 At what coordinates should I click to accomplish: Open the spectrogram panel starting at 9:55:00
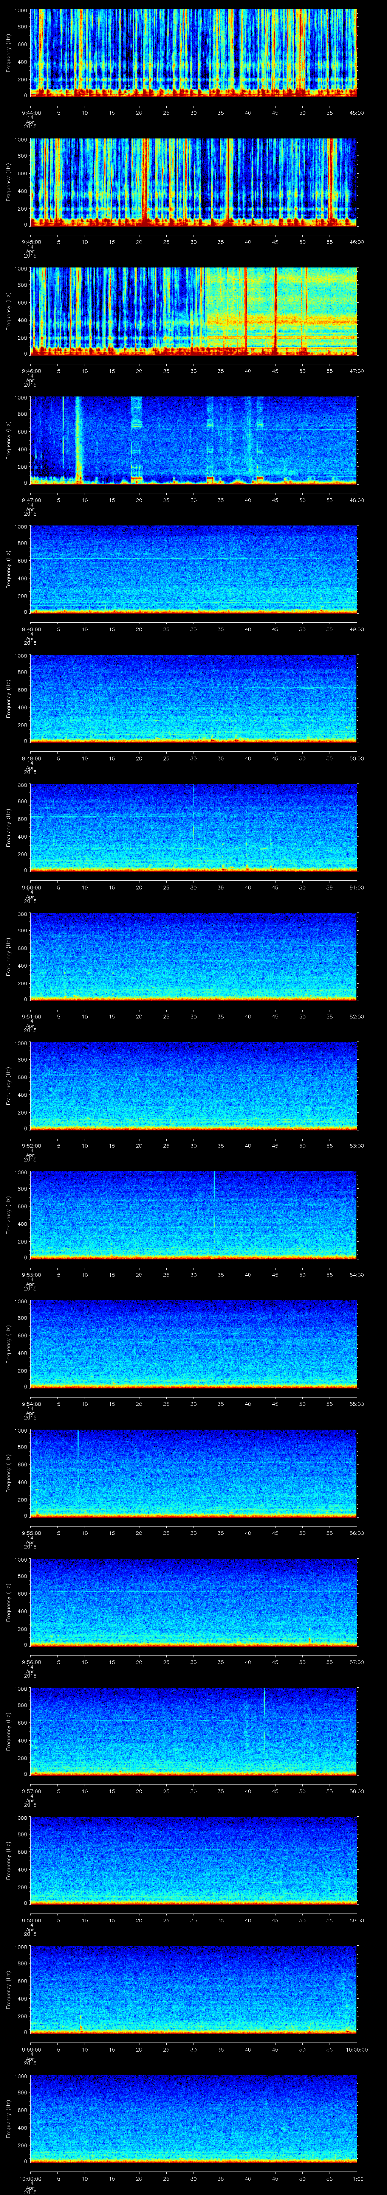[194, 1473]
